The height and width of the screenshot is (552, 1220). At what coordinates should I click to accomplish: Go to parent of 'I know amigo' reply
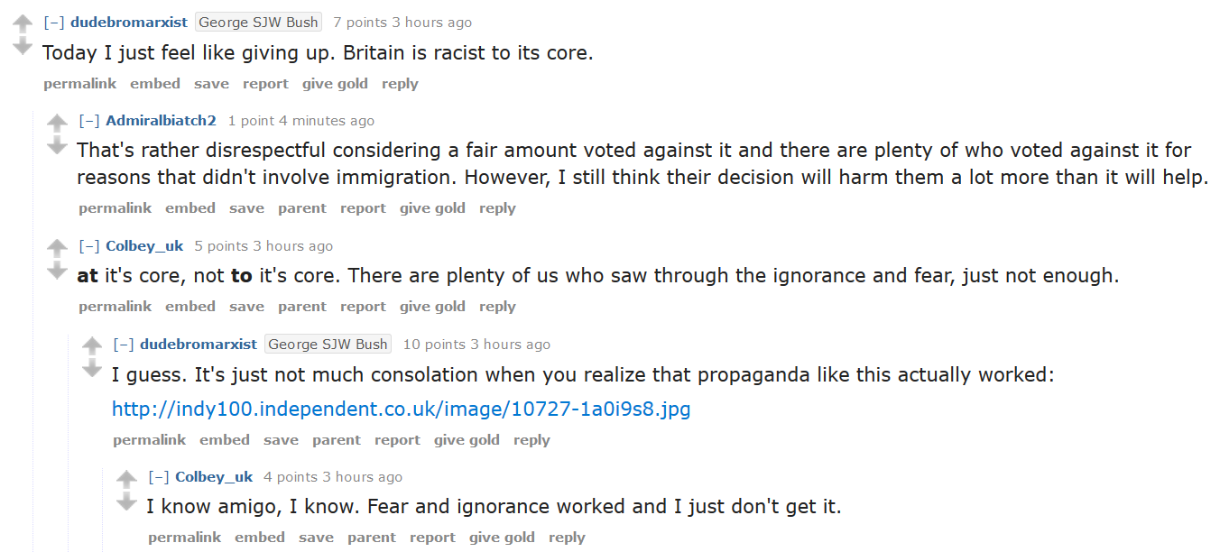(372, 538)
